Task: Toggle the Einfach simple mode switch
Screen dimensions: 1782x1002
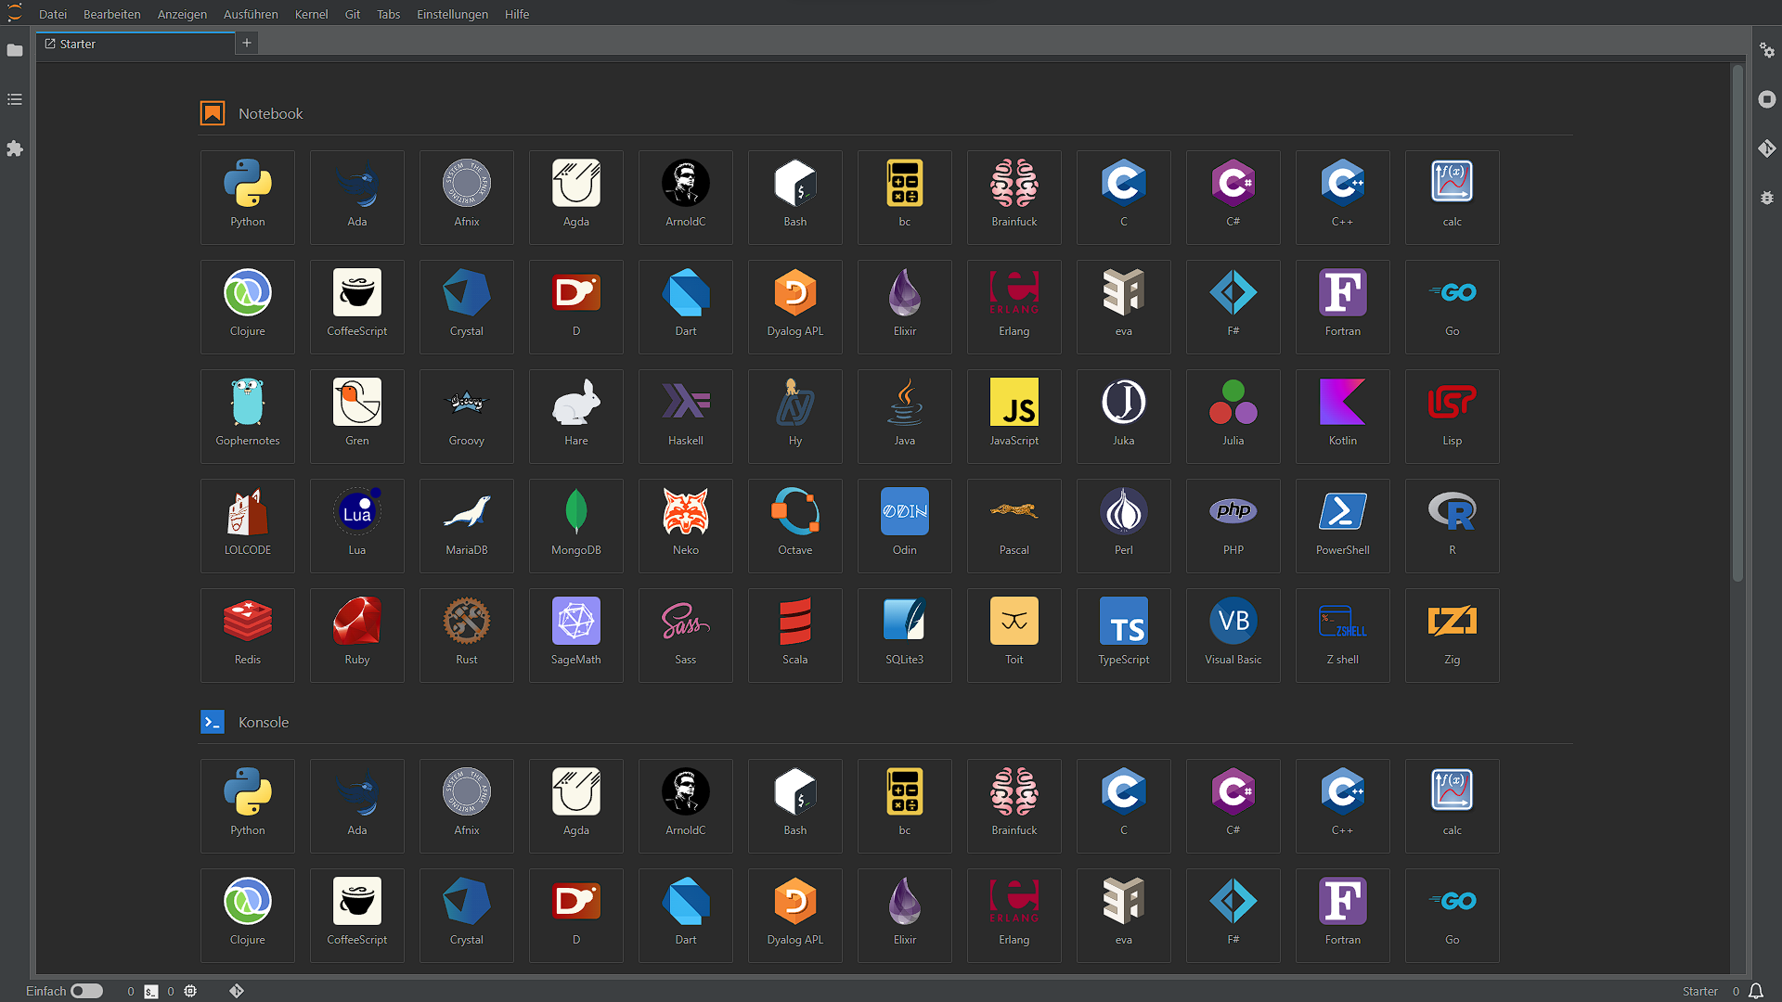Action: pyautogui.click(x=86, y=991)
